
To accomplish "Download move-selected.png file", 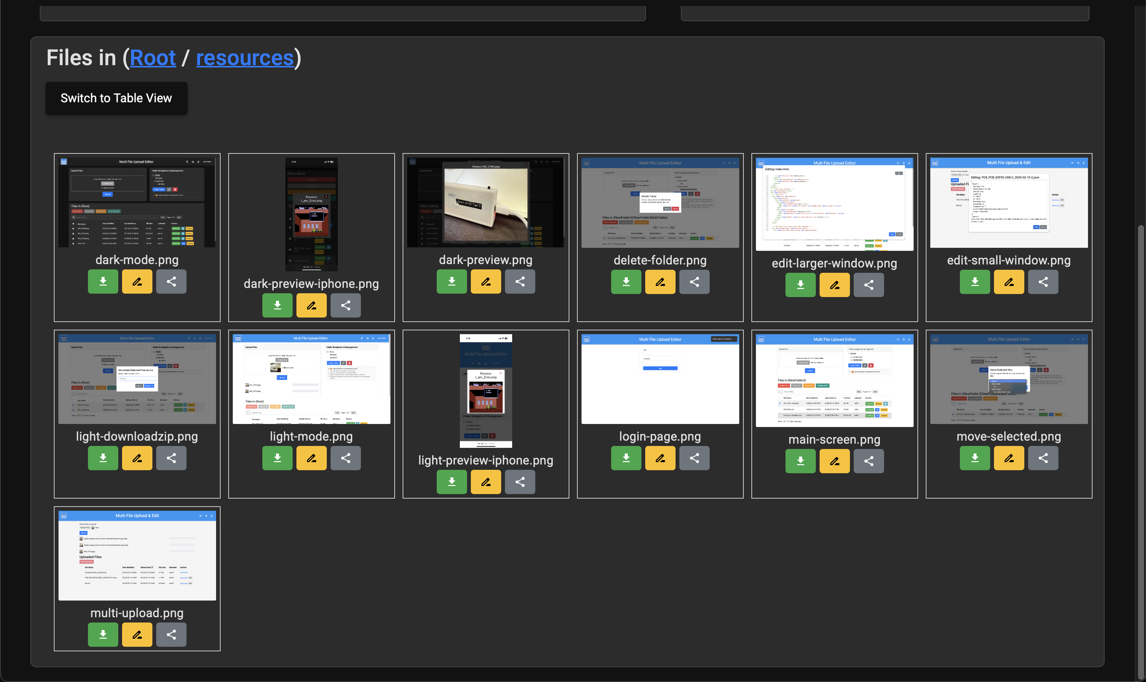I will click(975, 458).
